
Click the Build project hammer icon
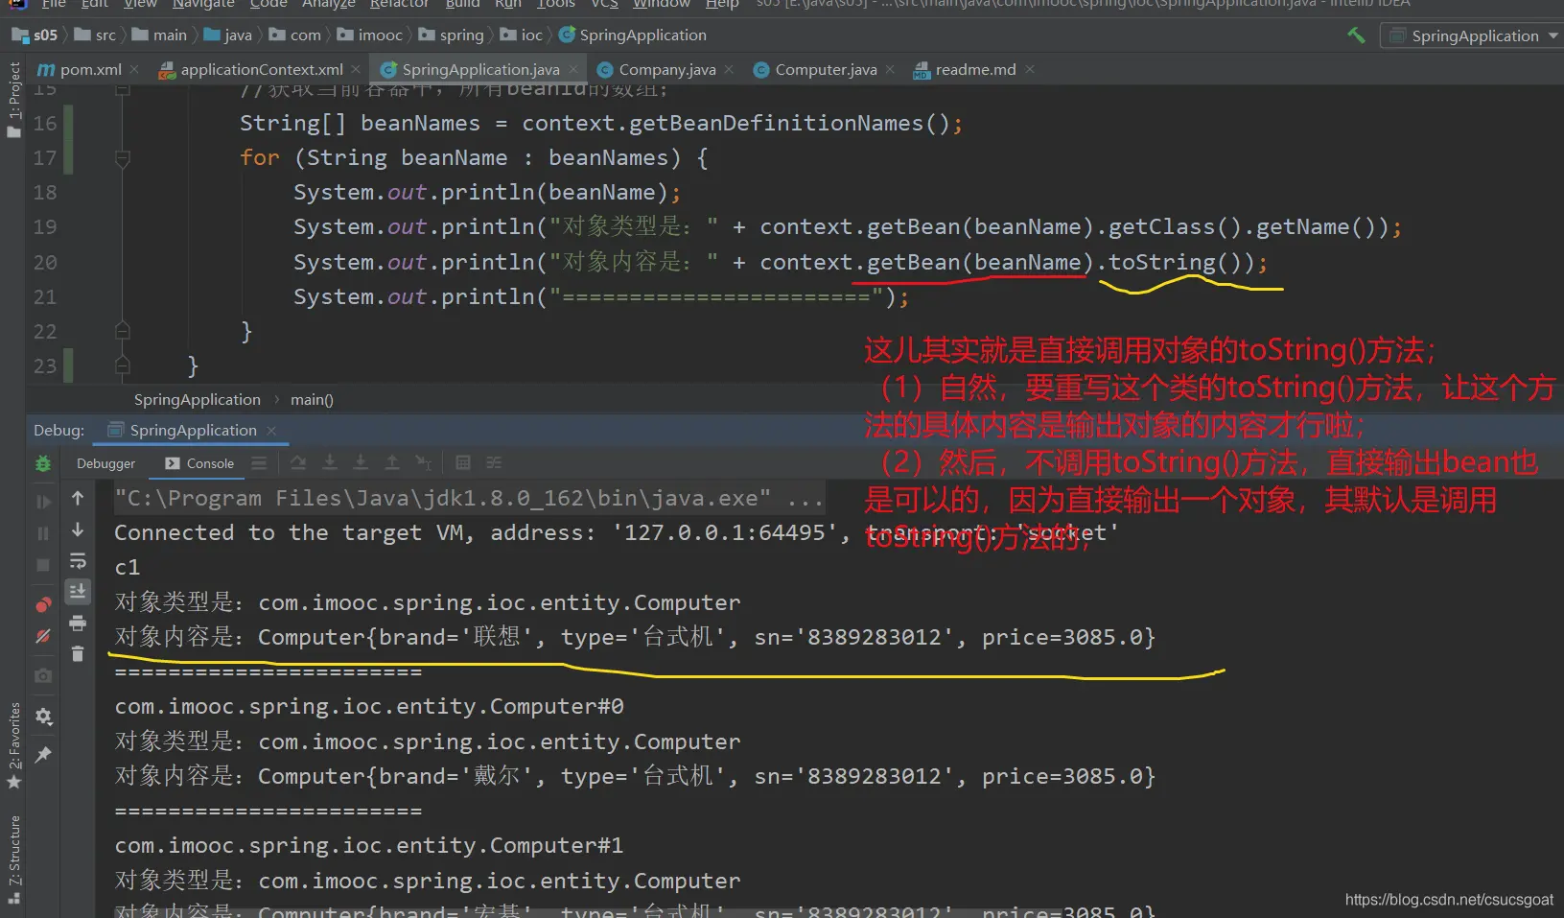coord(1356,35)
